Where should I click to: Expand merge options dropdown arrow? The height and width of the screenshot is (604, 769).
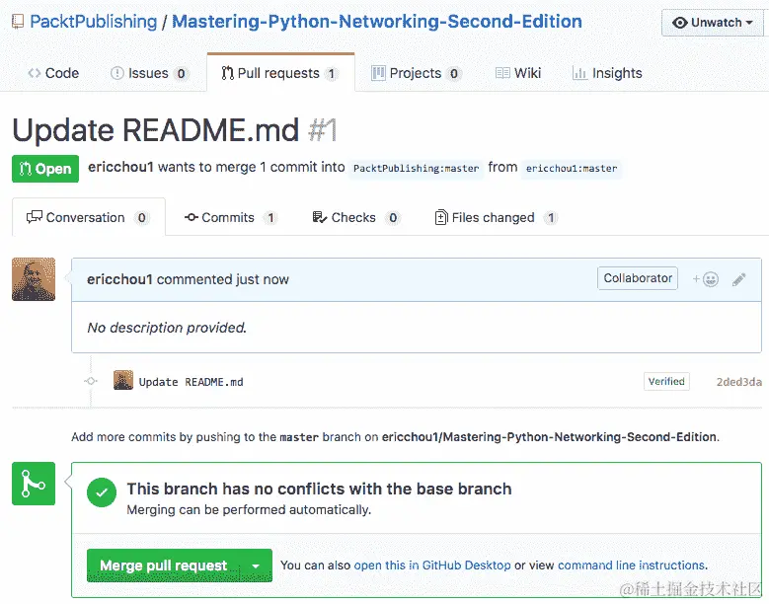pos(256,566)
